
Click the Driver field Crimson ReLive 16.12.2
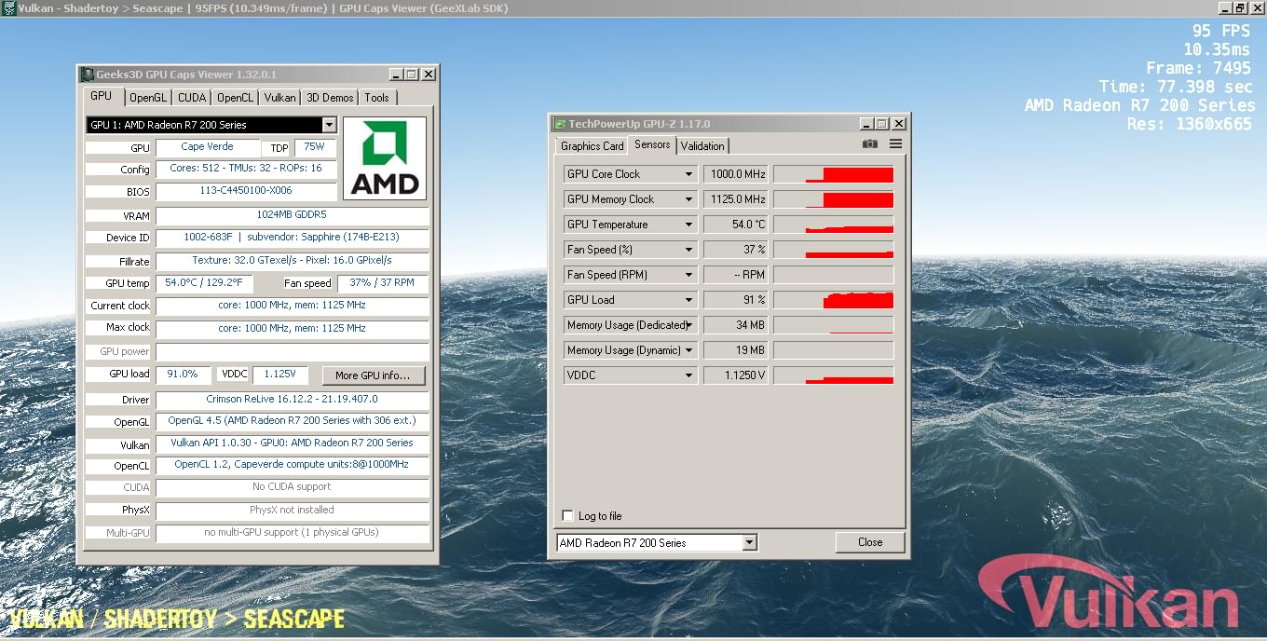(293, 400)
